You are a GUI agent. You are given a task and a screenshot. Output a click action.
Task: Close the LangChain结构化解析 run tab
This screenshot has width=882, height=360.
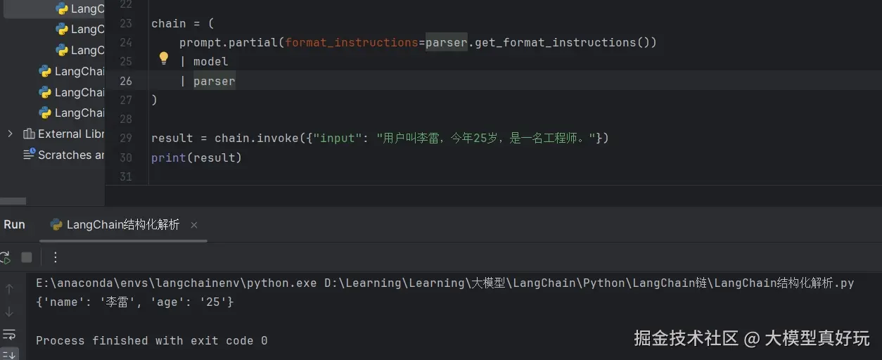(194, 225)
